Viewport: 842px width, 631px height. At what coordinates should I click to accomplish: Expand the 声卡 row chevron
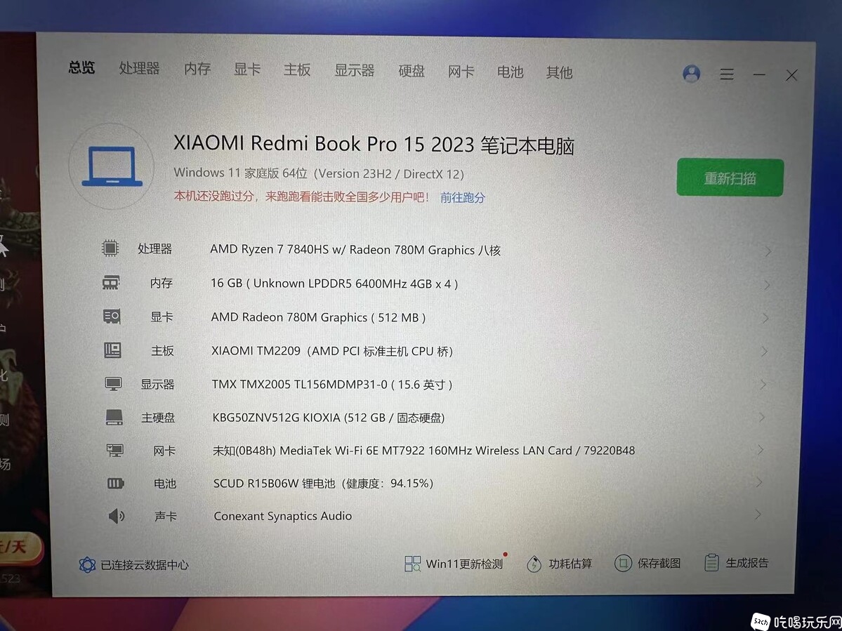click(758, 514)
